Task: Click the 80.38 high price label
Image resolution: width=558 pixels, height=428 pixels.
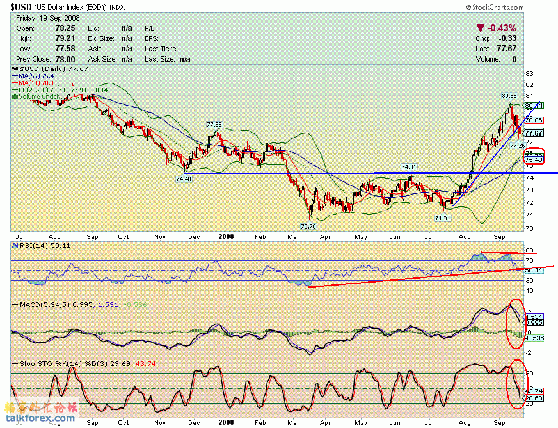Action: pos(509,96)
